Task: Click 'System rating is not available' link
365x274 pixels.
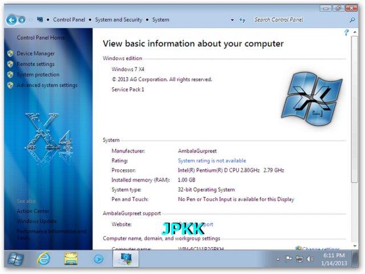Action: (212, 160)
